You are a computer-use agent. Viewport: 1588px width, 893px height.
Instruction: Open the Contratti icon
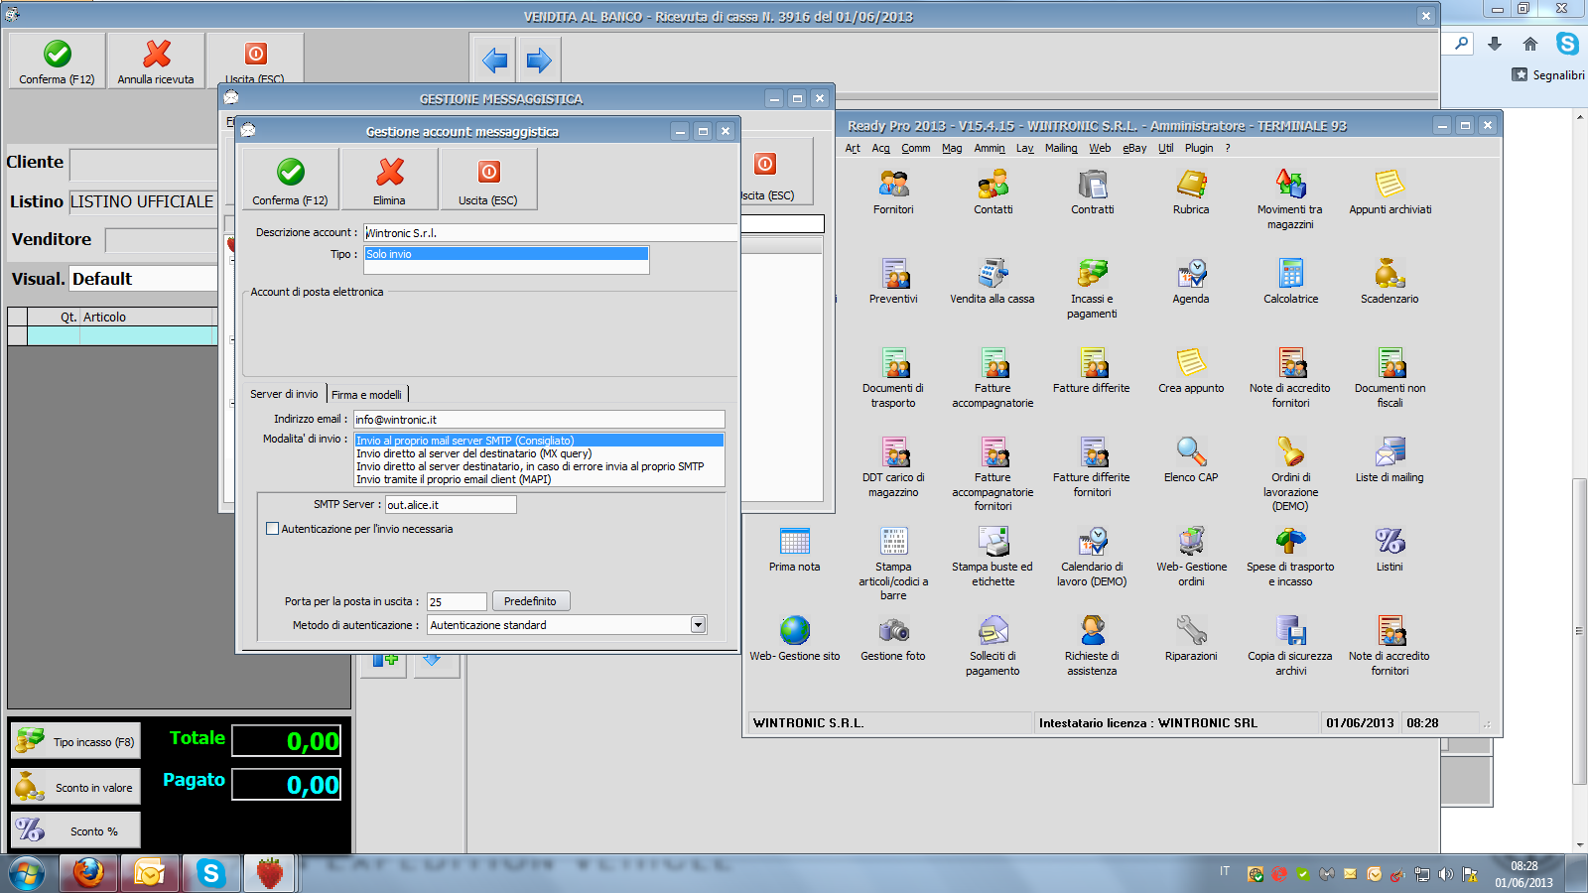1092,192
